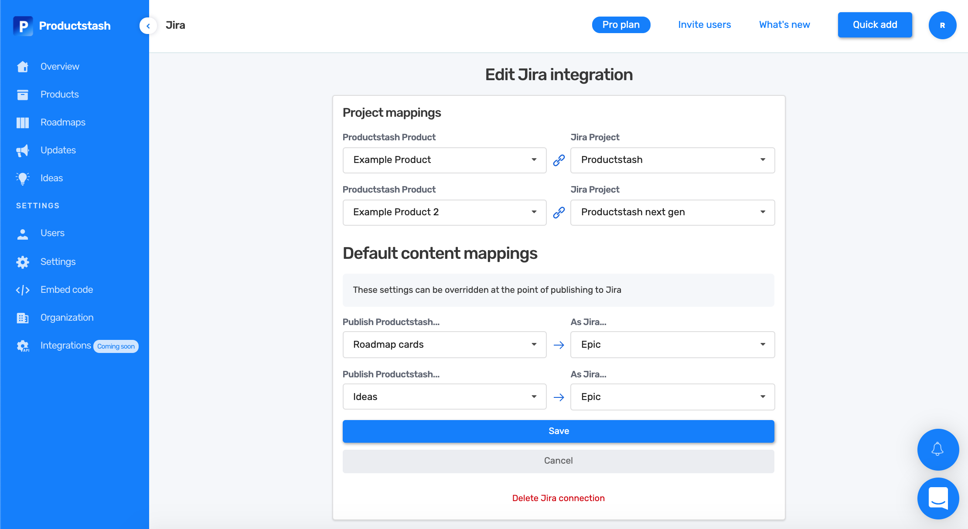Click the R user avatar
The height and width of the screenshot is (529, 968).
[x=942, y=25]
